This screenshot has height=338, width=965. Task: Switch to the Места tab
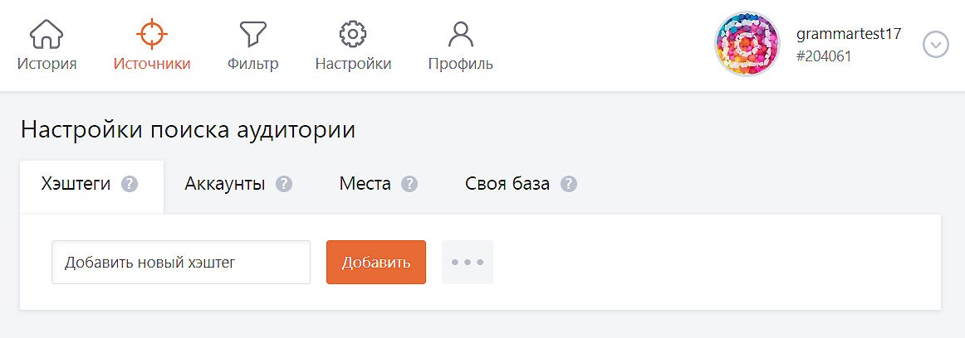coord(378,184)
